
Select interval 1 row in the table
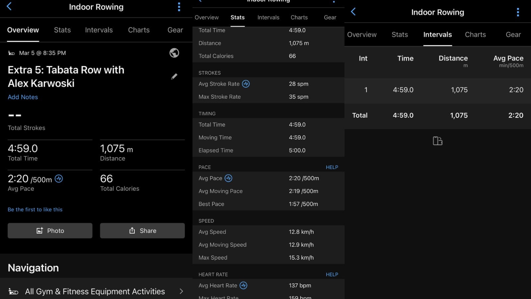[437, 90]
